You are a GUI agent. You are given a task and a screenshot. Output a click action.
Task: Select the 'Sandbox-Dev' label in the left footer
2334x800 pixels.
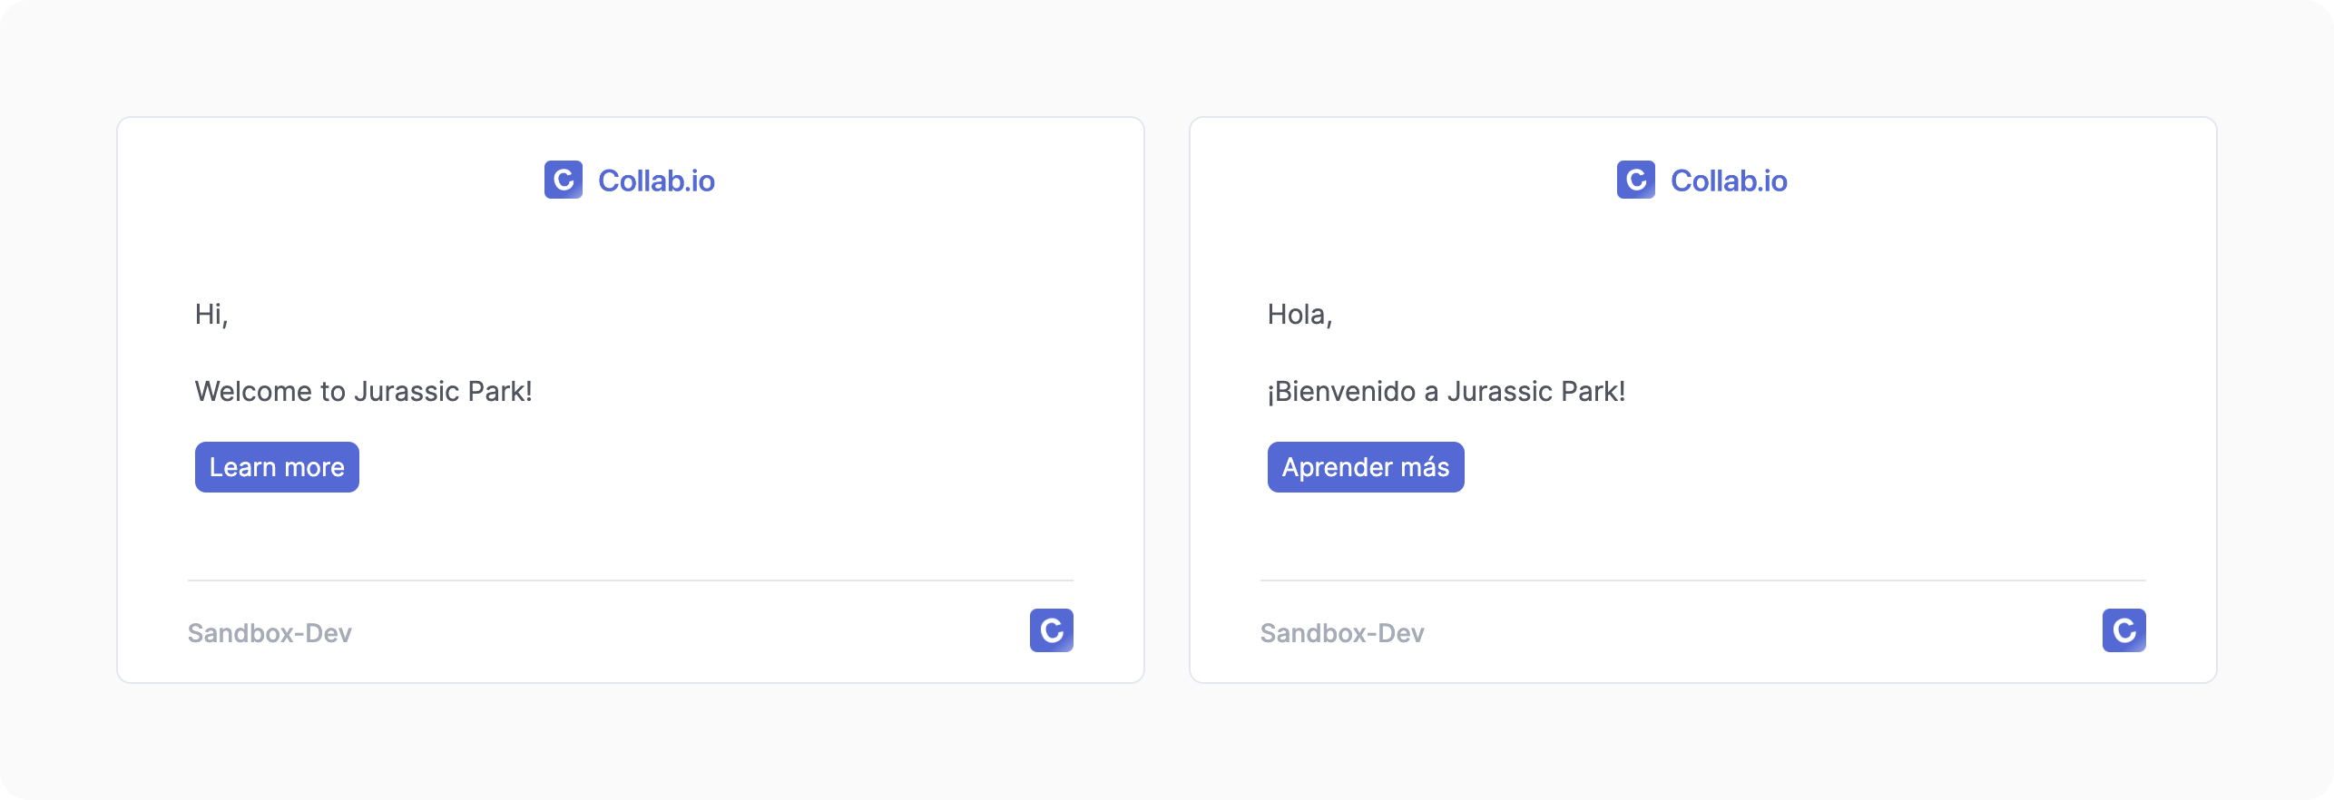(269, 633)
